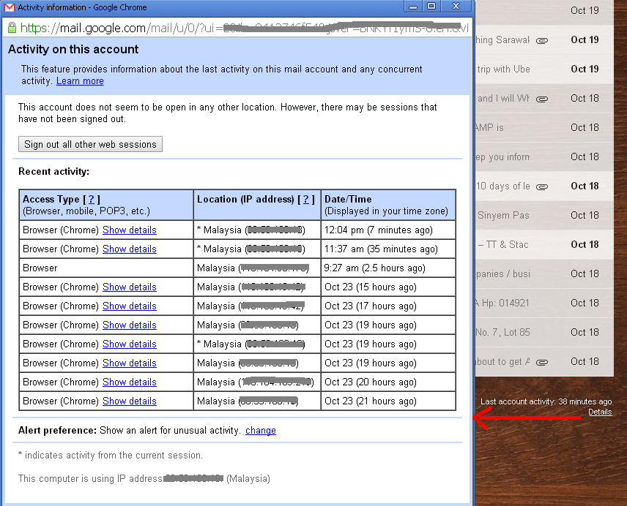
Task: Minimize the Activity information window
Action: tap(413, 7)
